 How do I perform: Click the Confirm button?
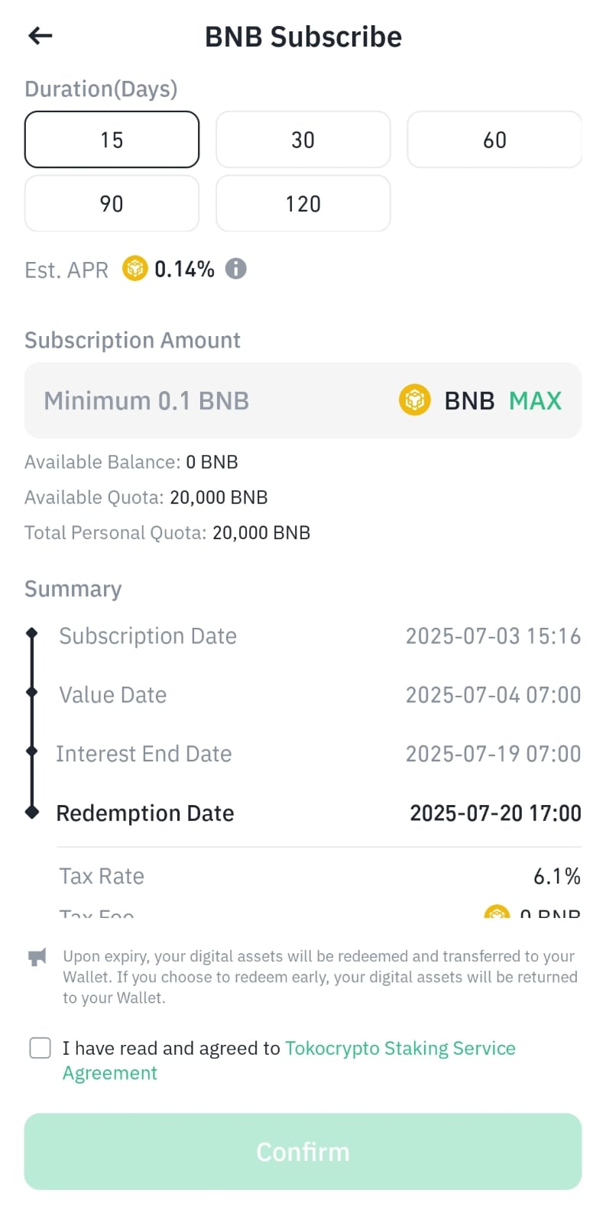click(303, 1152)
